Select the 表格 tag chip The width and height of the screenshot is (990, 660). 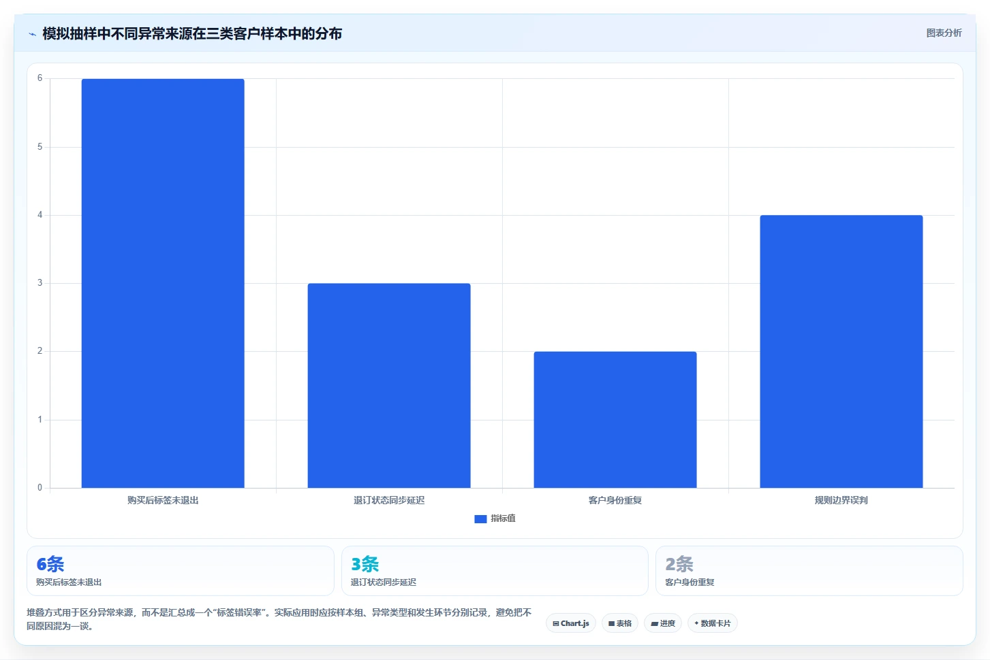click(620, 623)
